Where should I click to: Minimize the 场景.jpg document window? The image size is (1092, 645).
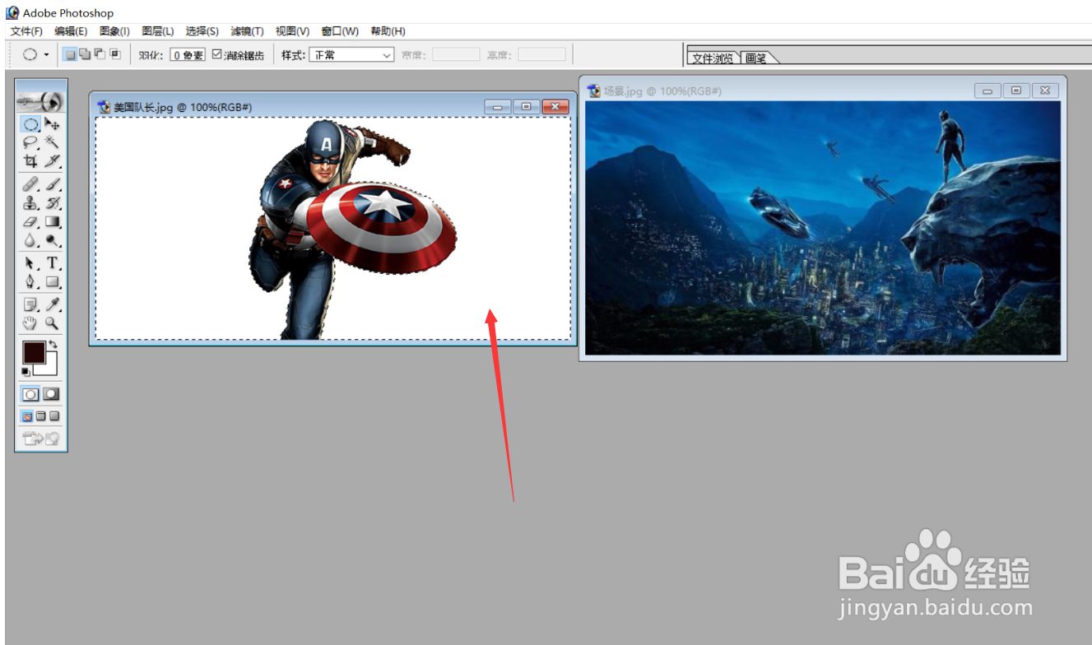[x=987, y=90]
